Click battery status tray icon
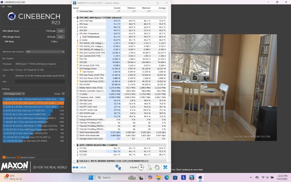Viewport: 291px width, 182px height. (x=272, y=178)
